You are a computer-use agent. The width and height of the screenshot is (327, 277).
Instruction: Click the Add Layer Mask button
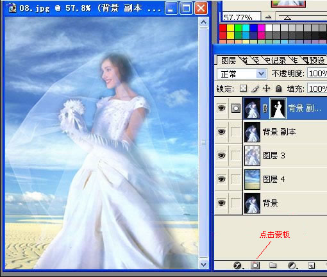pos(255,265)
